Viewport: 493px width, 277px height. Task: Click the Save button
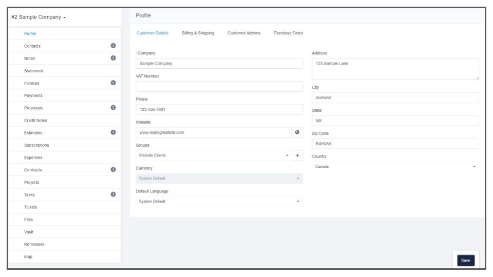tap(465, 261)
